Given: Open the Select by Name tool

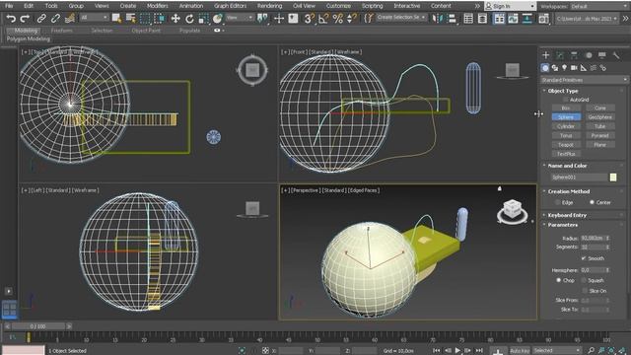Looking at the screenshot, I should click(x=131, y=18).
